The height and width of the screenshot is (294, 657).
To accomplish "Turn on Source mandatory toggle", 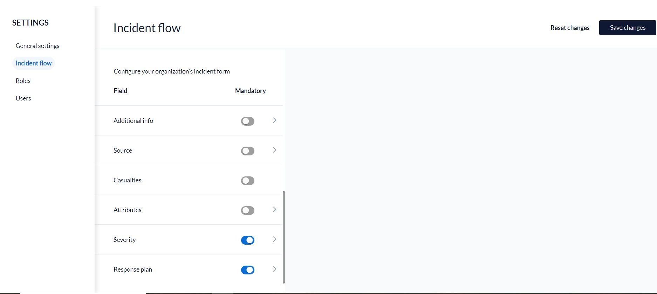I will pos(247,151).
